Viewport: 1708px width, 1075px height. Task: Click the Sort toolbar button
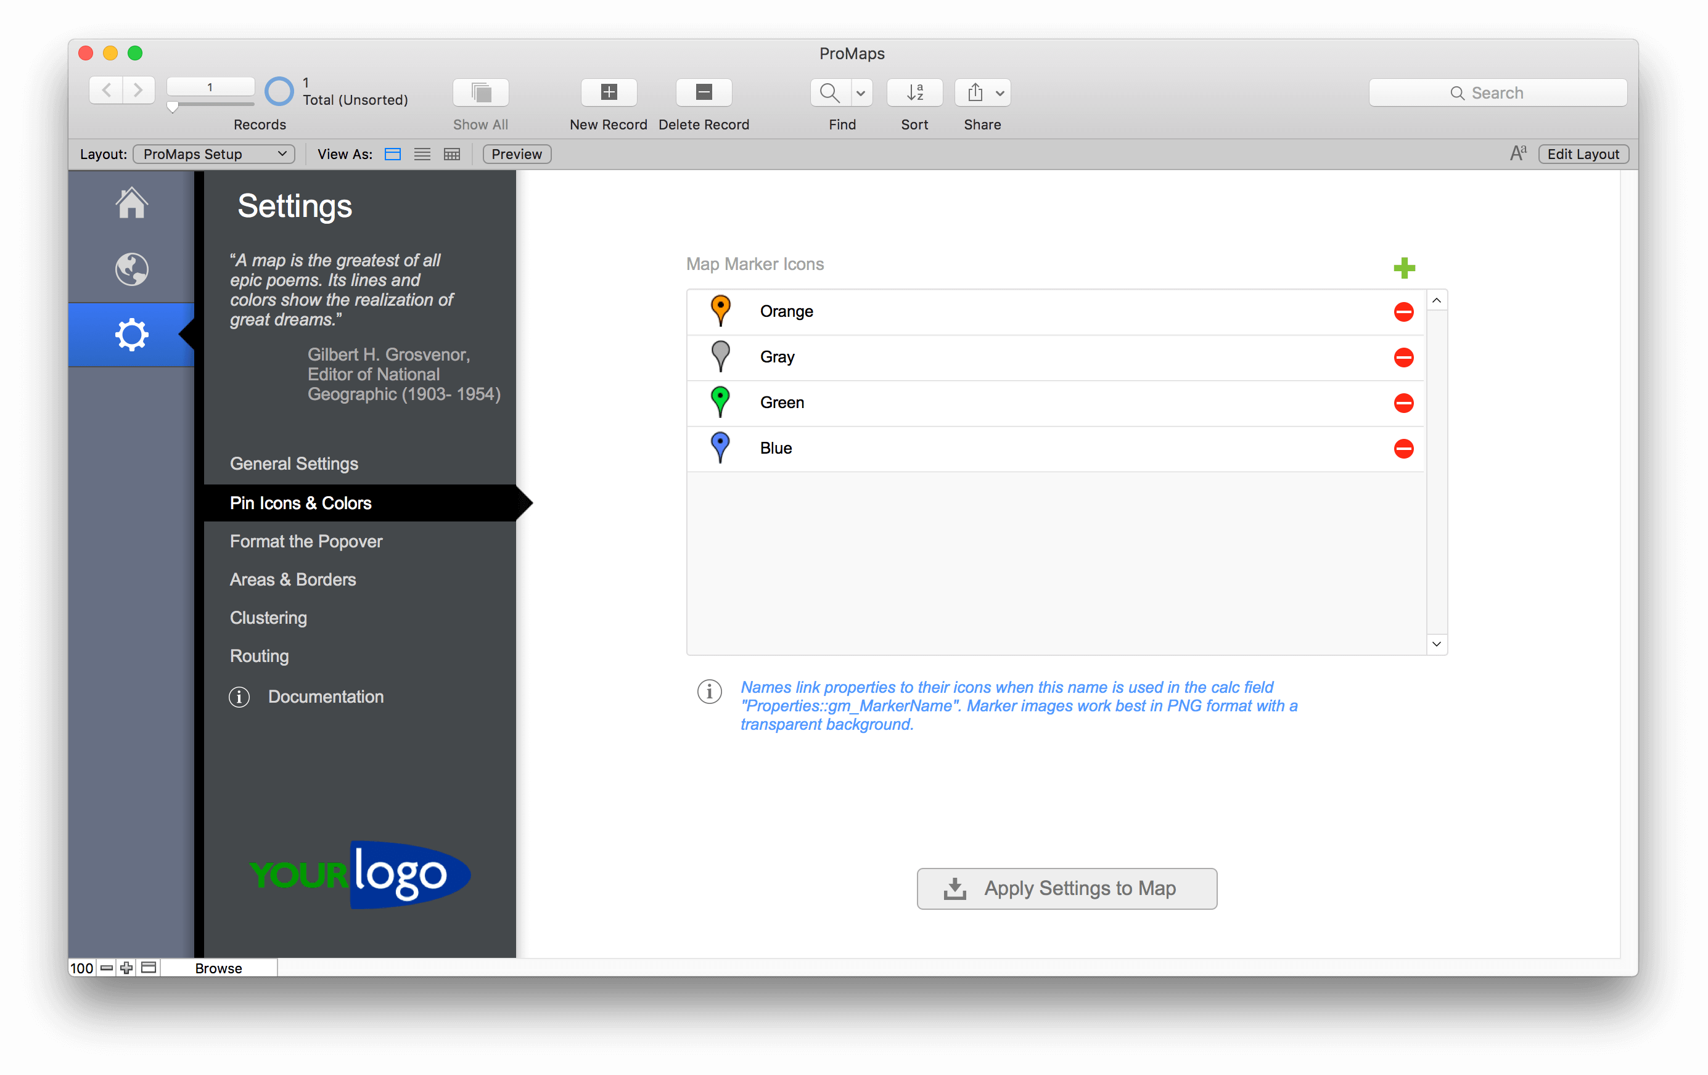point(914,92)
